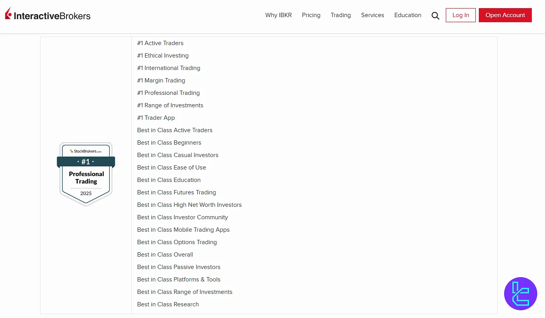
Task: Select "Best in Class Platforms & Tools"
Action: pyautogui.click(x=179, y=280)
